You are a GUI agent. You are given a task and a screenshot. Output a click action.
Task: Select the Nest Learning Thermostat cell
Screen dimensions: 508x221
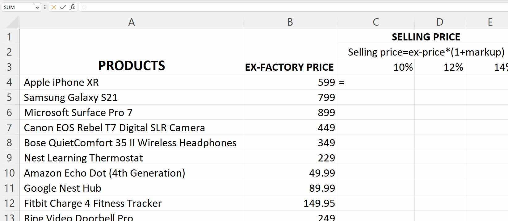pos(132,158)
